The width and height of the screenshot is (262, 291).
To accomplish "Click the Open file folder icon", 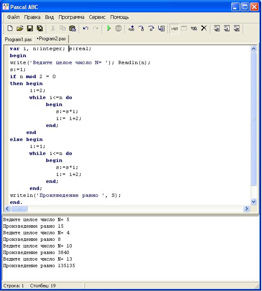I will (20, 28).
